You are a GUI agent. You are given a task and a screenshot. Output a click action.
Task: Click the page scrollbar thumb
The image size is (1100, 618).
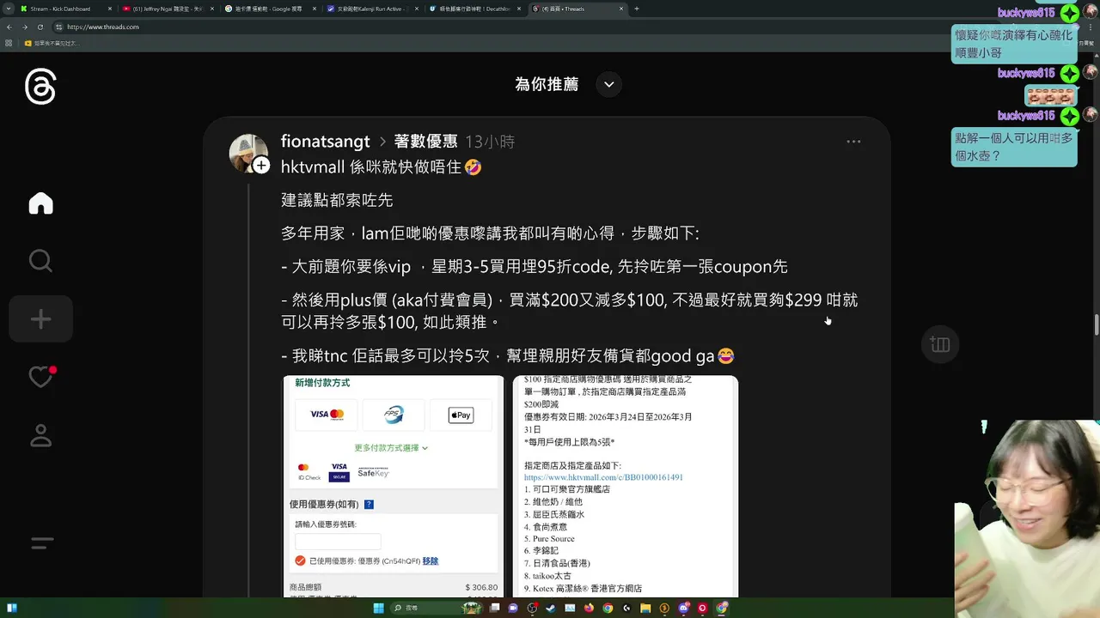[x=1096, y=325]
